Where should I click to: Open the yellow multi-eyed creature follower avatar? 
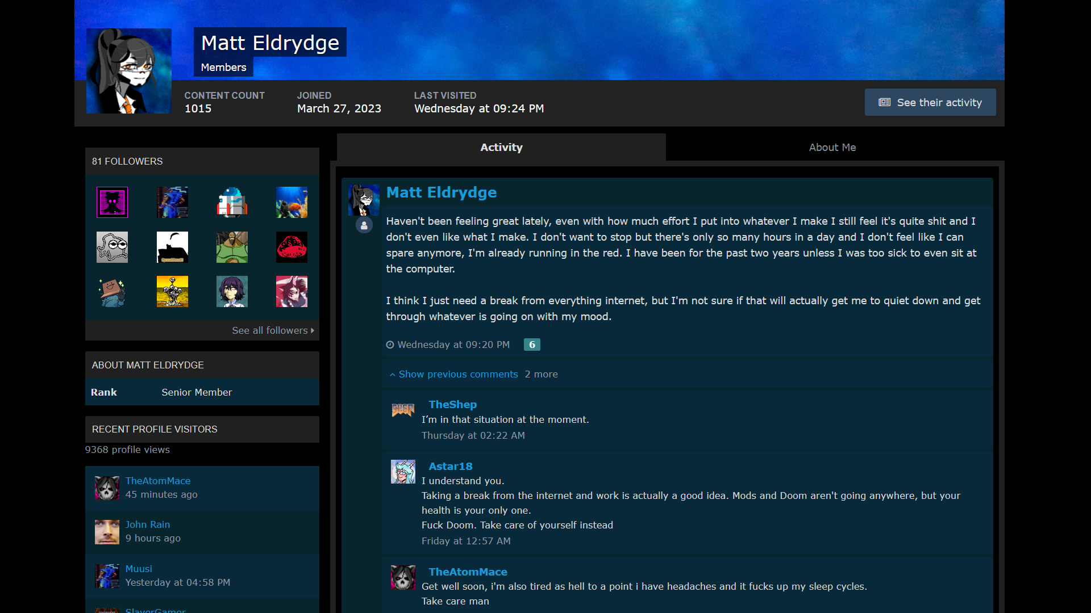coord(172,291)
